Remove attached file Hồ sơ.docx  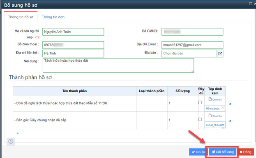[222, 107]
